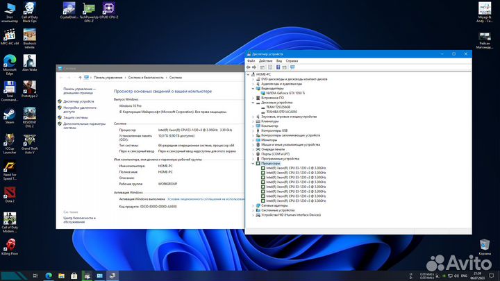Open the Действие menu in Device Manager
The image size is (500, 281).
click(265, 60)
